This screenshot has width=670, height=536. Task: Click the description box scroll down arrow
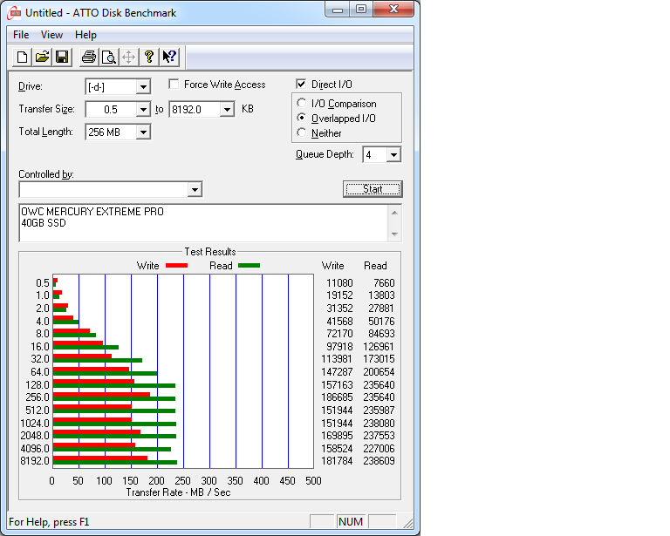394,234
